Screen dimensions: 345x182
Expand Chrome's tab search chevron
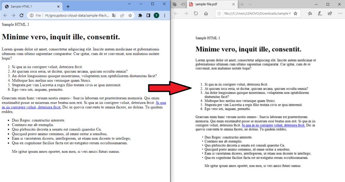(129, 4)
